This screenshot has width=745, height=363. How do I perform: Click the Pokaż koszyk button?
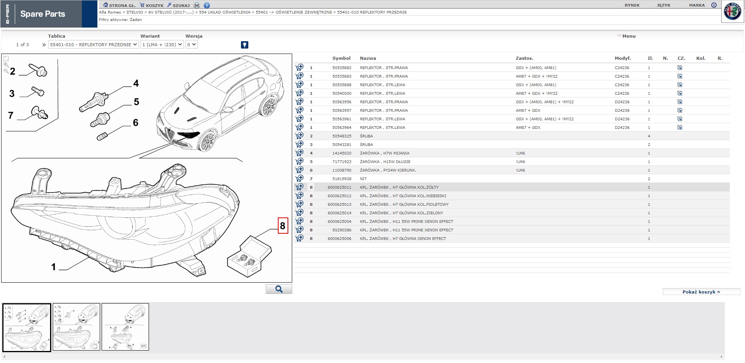click(x=701, y=292)
